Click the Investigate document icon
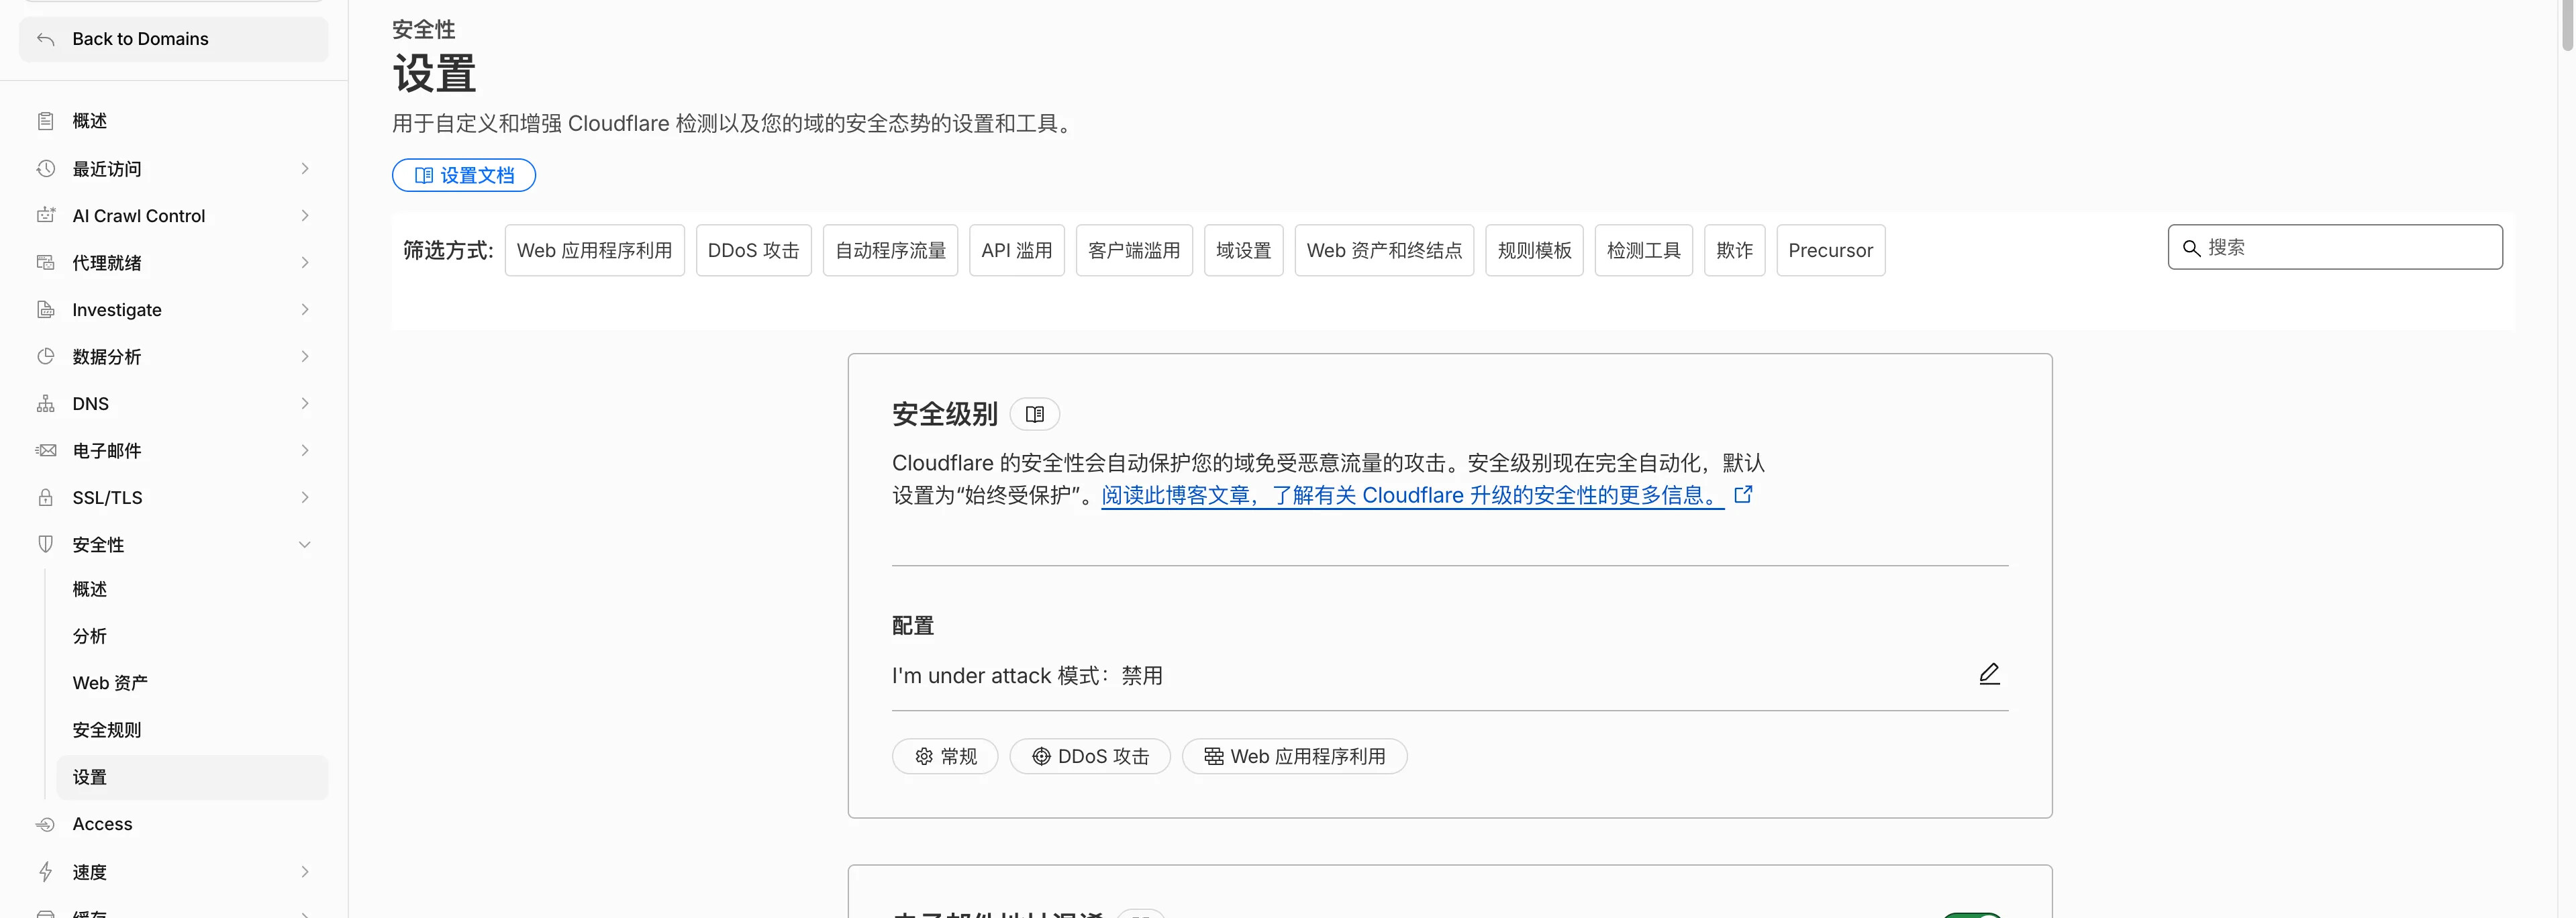This screenshot has width=2576, height=918. click(x=45, y=309)
